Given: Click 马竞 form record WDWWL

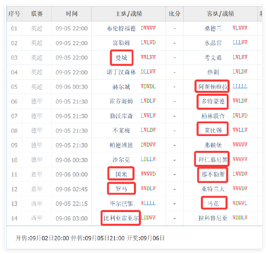Looking at the screenshot, I should [x=240, y=203].
